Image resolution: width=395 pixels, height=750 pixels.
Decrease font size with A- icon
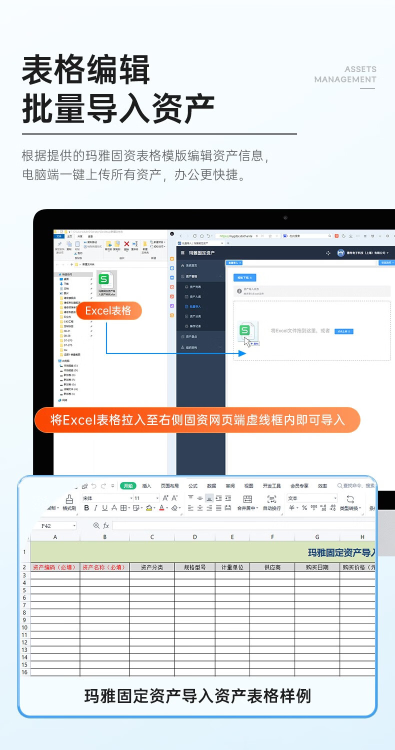174,498
